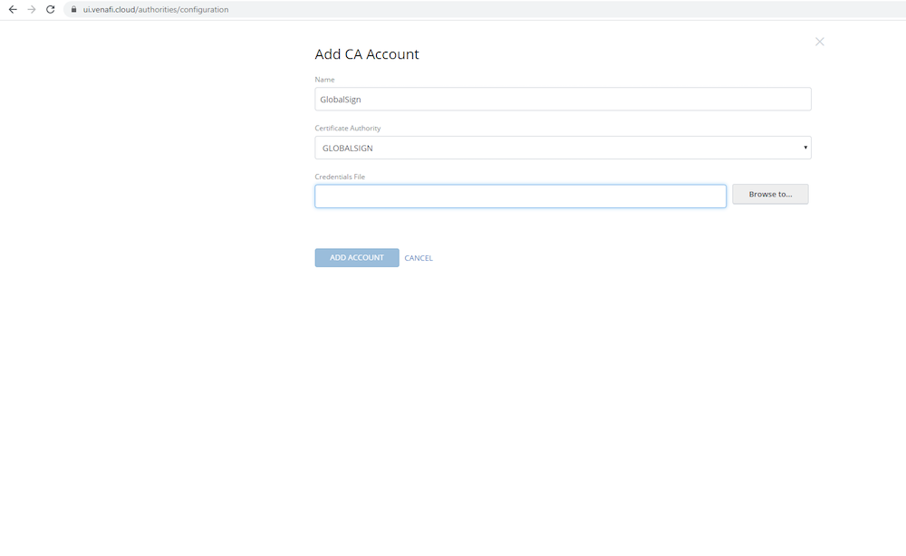This screenshot has height=556, width=906.
Task: Focus the Credentials File input box
Action: click(520, 197)
